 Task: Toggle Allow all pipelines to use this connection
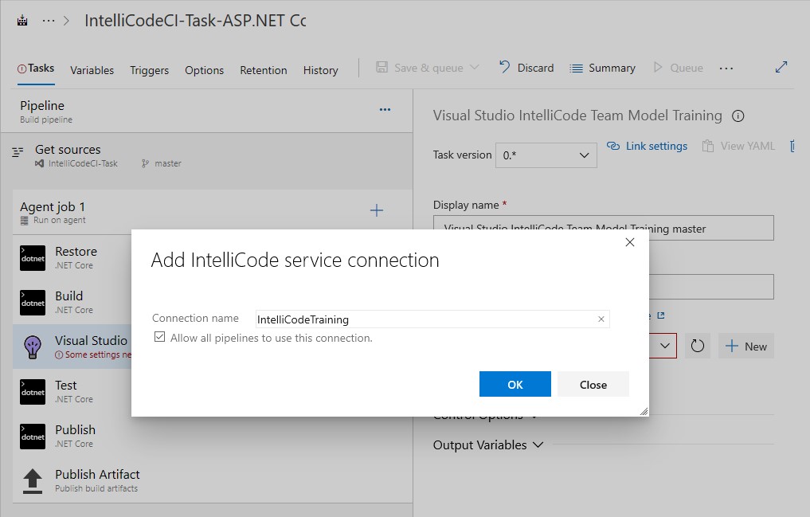click(159, 337)
